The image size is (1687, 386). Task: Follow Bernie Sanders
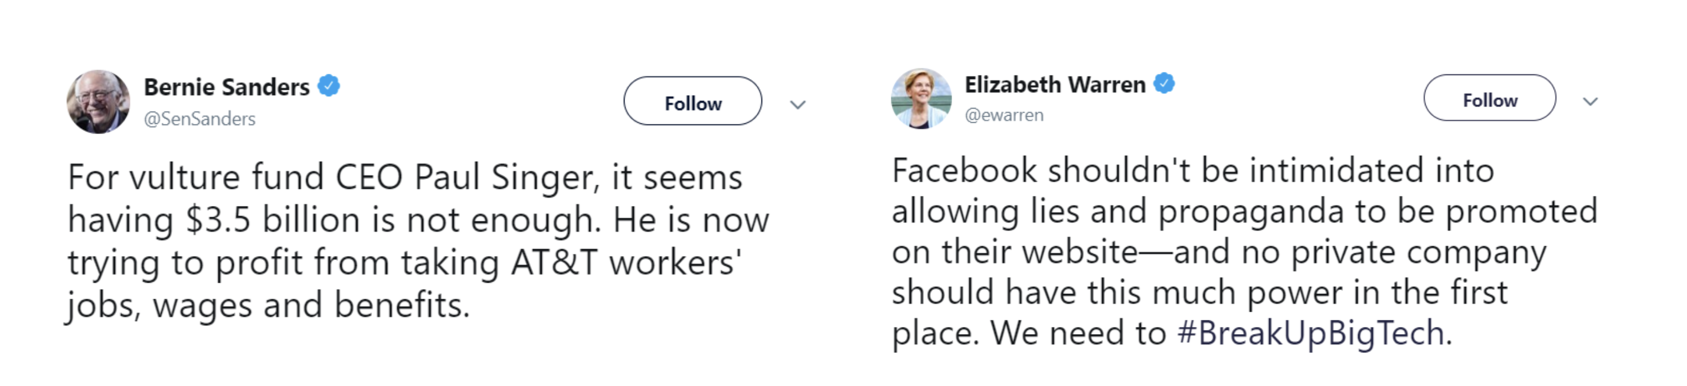692,102
